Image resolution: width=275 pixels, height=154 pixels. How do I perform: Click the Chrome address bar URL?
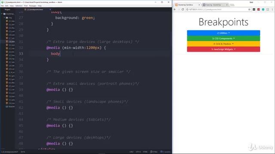(x=205, y=9)
